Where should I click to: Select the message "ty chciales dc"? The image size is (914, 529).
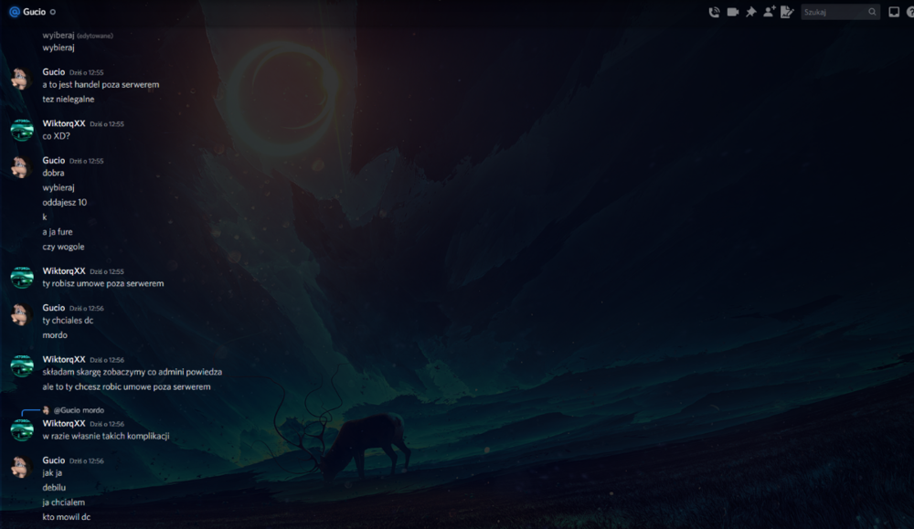click(68, 321)
